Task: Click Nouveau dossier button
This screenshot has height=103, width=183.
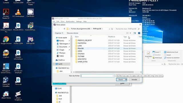Action: 72,33
